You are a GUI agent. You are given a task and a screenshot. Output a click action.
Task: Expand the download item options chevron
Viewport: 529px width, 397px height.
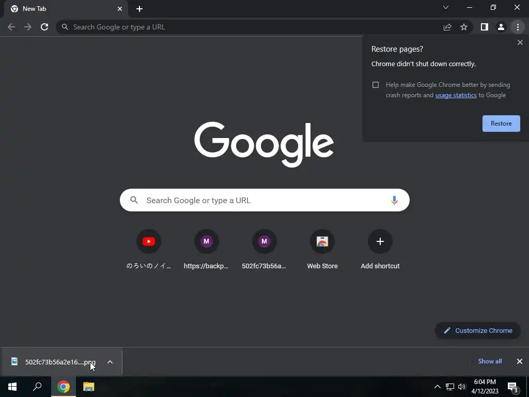click(110, 362)
